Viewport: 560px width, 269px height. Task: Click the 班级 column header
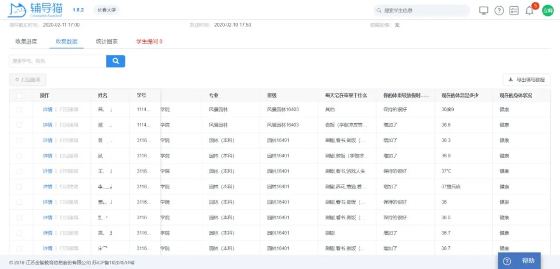(272, 96)
